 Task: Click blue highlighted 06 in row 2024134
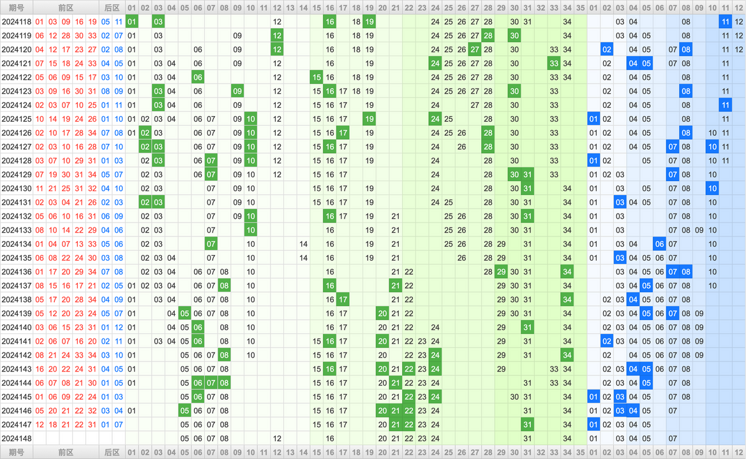point(660,244)
